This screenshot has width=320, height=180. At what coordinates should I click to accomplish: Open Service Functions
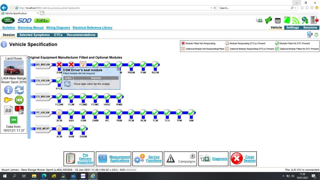click(148, 159)
